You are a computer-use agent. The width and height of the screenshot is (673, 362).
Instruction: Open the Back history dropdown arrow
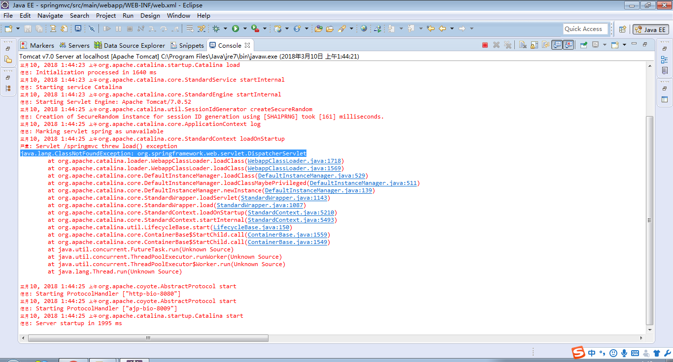(451, 29)
